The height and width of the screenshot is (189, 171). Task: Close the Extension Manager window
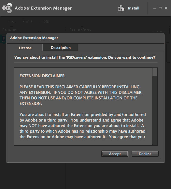click(x=166, y=8)
